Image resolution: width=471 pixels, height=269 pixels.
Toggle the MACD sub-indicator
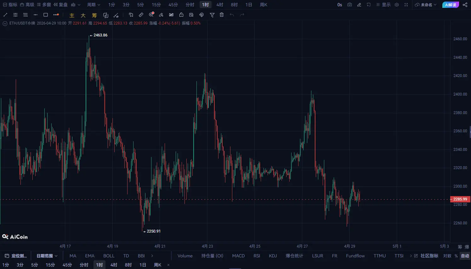tap(238, 256)
